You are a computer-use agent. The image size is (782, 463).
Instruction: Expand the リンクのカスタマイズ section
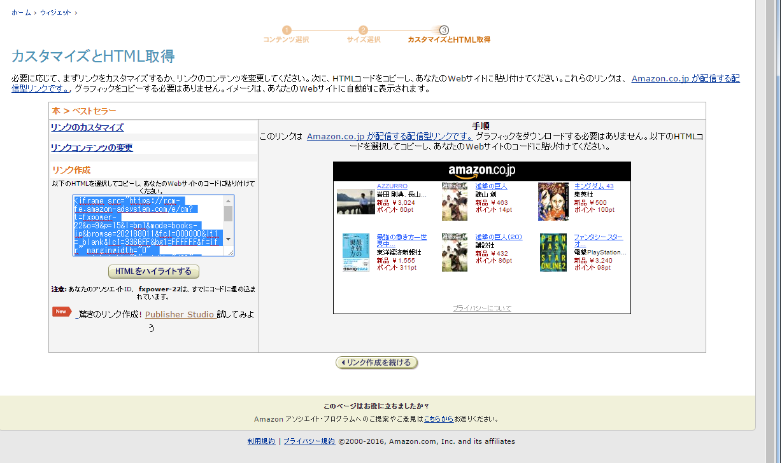point(87,127)
